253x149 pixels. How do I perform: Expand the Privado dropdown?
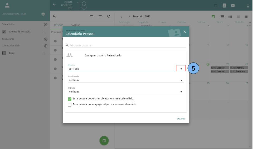(x=181, y=92)
